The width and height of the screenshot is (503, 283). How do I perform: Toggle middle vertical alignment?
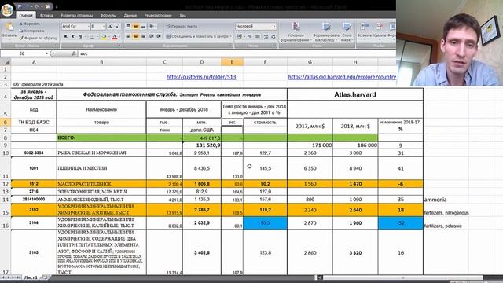135,26
